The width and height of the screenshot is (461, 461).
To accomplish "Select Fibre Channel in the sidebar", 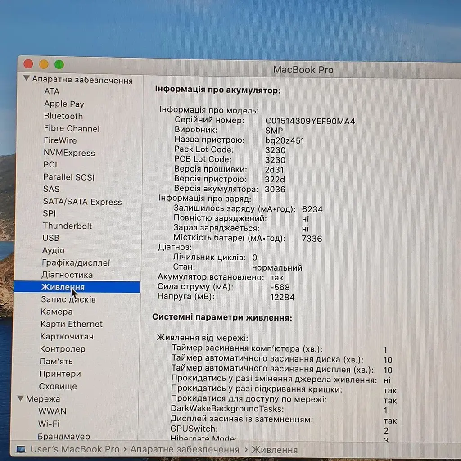I will click(x=72, y=128).
